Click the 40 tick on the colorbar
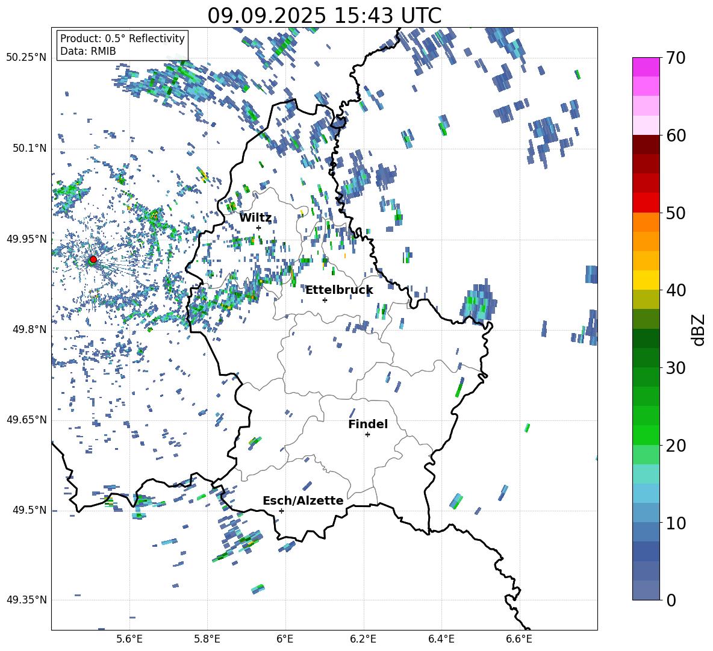The height and width of the screenshot is (651, 713). [675, 290]
